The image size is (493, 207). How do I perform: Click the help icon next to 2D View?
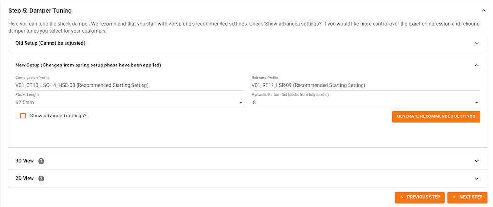click(x=41, y=179)
